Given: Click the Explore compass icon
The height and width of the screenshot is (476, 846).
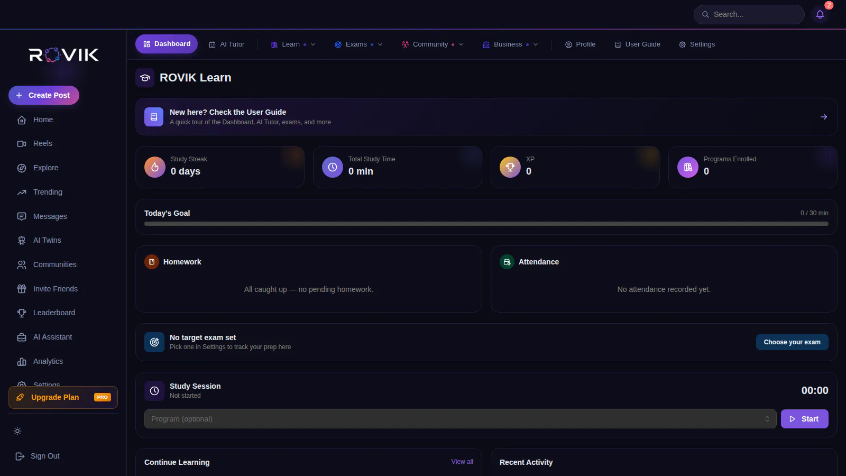Looking at the screenshot, I should click(x=22, y=168).
